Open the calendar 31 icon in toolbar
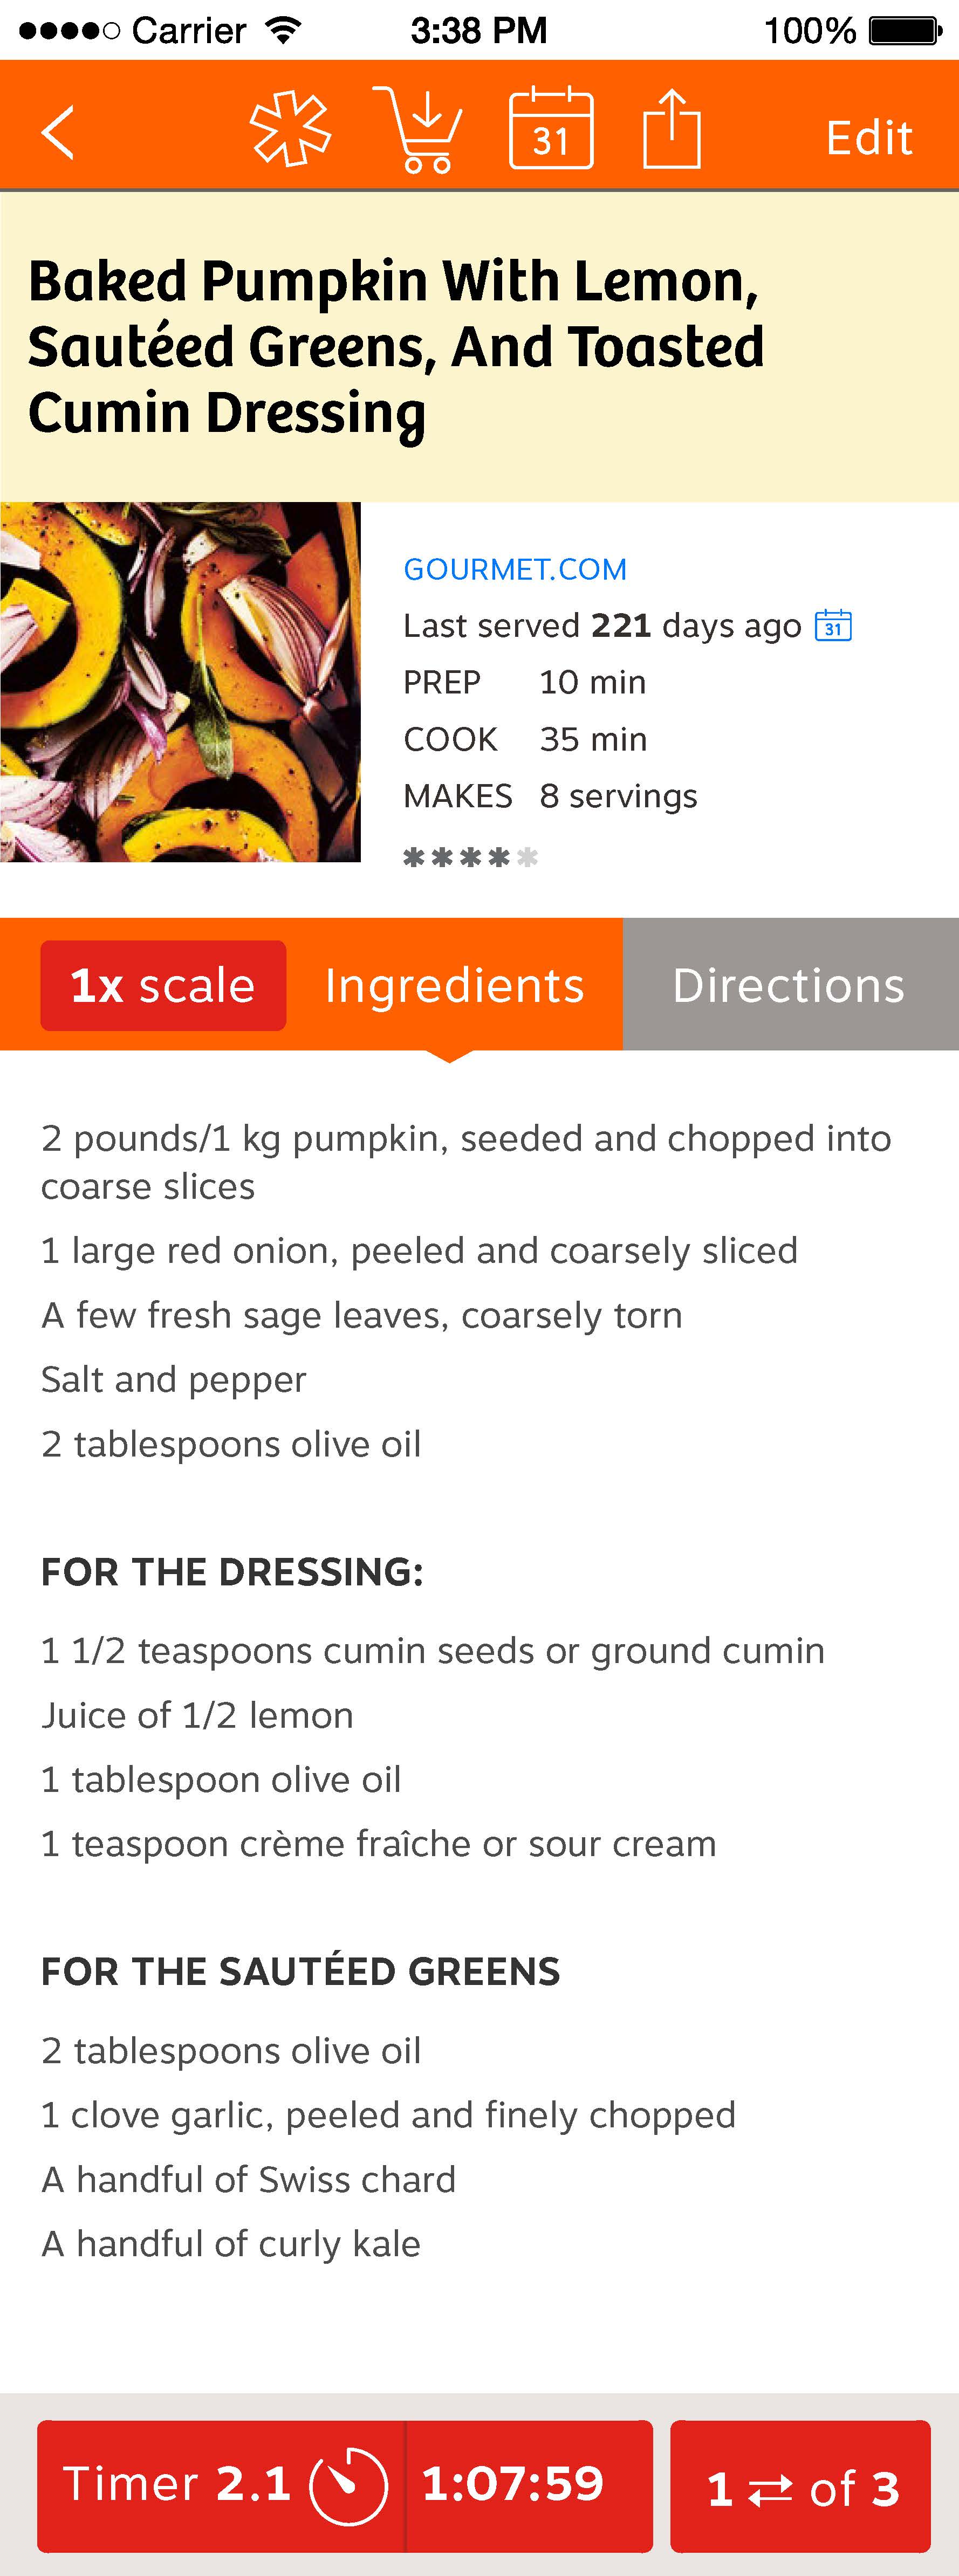This screenshot has width=959, height=2576. [551, 128]
